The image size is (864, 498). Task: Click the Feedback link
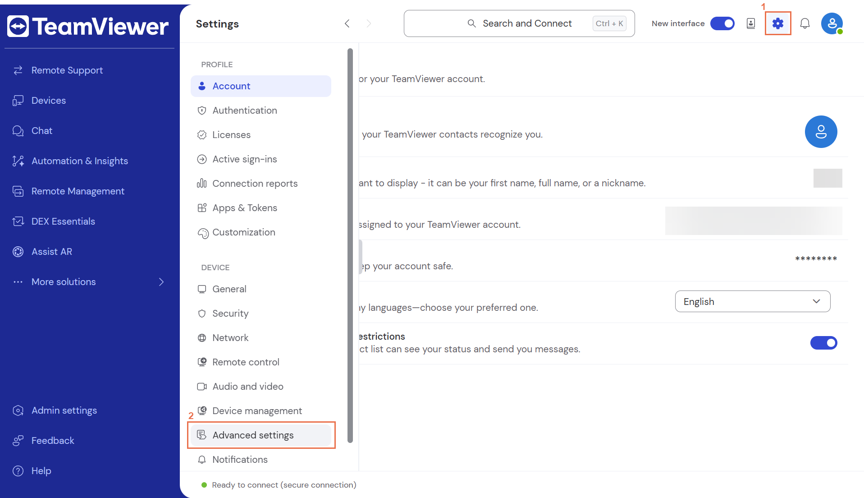pos(53,441)
